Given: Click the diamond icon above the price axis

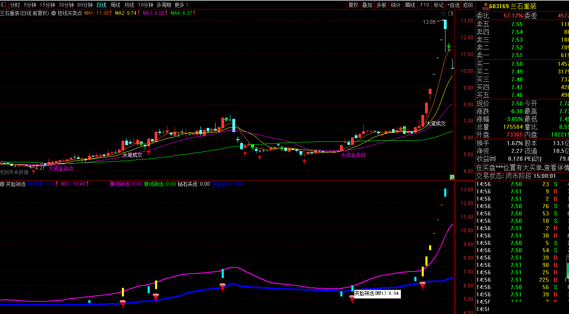Looking at the screenshot, I should click(443, 13).
